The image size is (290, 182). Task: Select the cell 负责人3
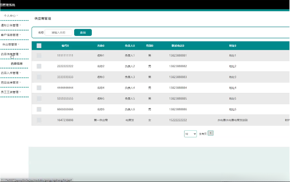(130, 77)
